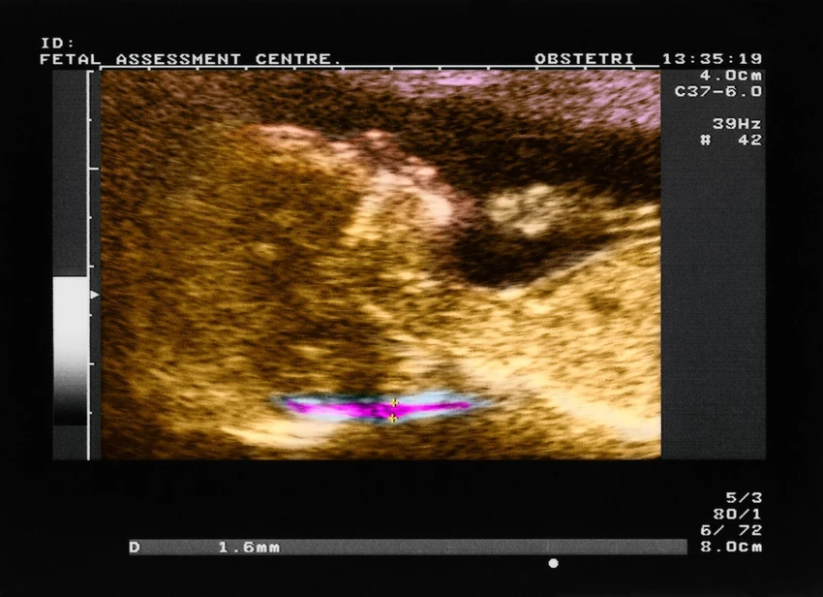823x597 pixels.
Task: Click the 80/1 setting value
Action: 737,514
